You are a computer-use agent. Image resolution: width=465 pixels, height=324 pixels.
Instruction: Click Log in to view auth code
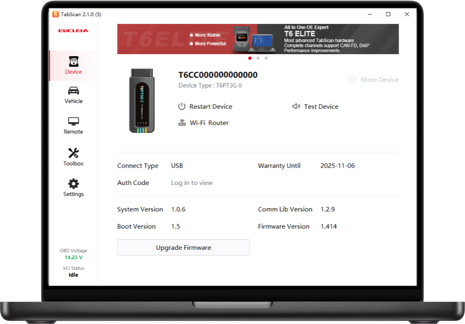pyautogui.click(x=192, y=183)
